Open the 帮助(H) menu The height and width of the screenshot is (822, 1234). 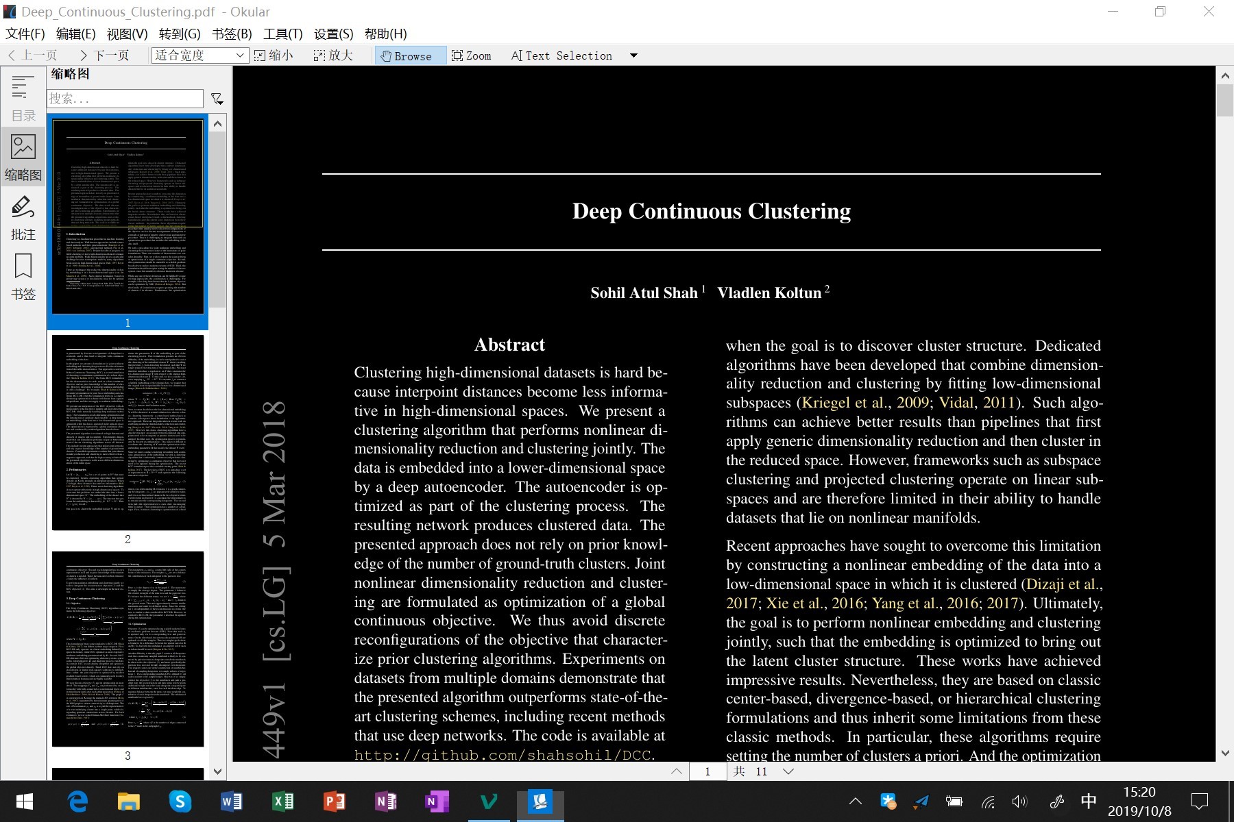tap(385, 34)
